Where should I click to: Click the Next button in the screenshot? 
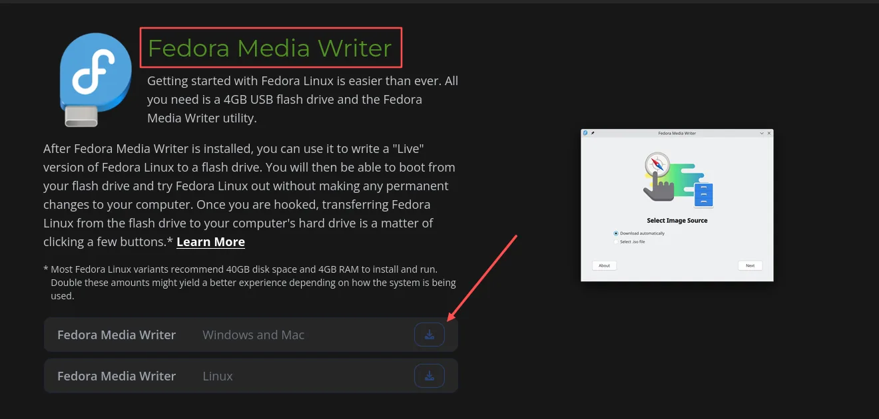pos(750,265)
